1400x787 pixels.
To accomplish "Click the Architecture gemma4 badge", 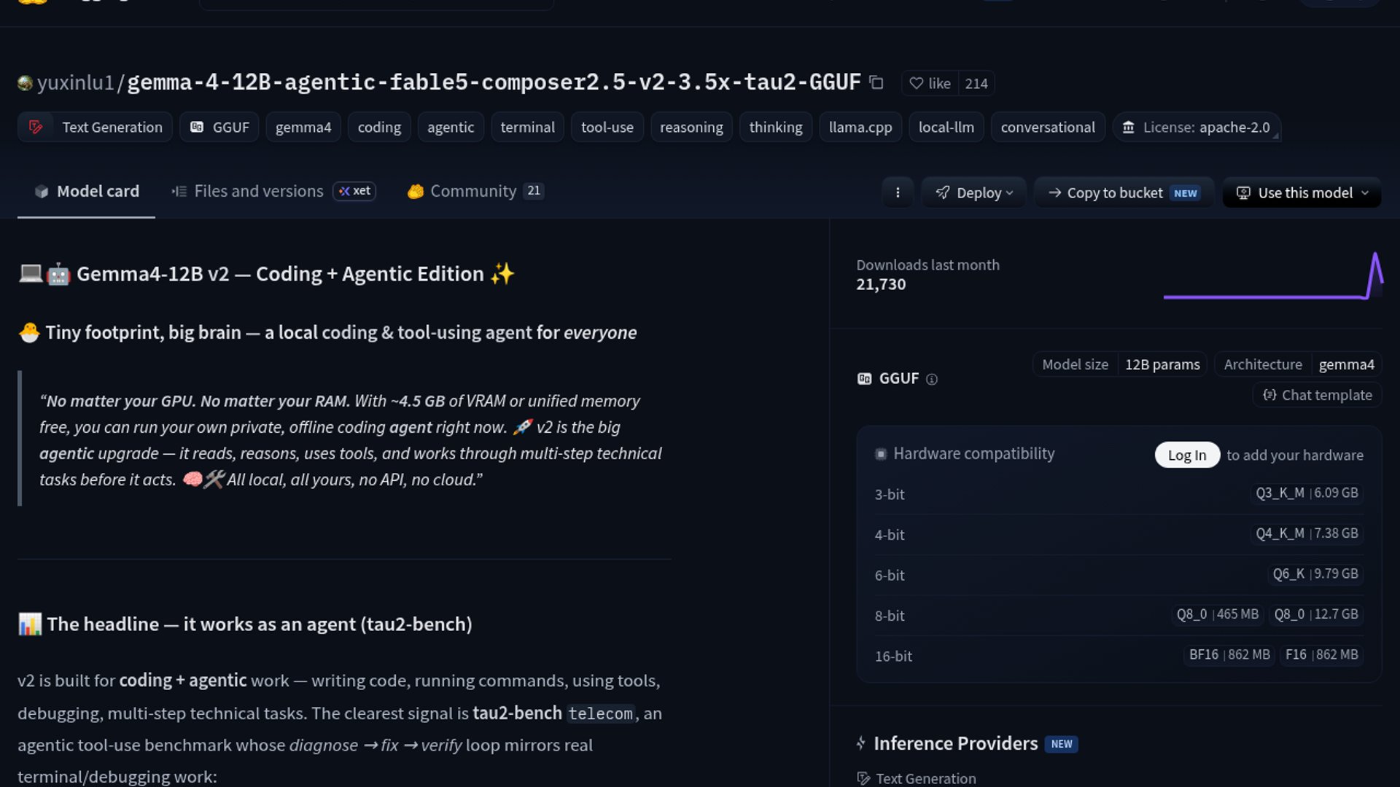I will [x=1298, y=364].
